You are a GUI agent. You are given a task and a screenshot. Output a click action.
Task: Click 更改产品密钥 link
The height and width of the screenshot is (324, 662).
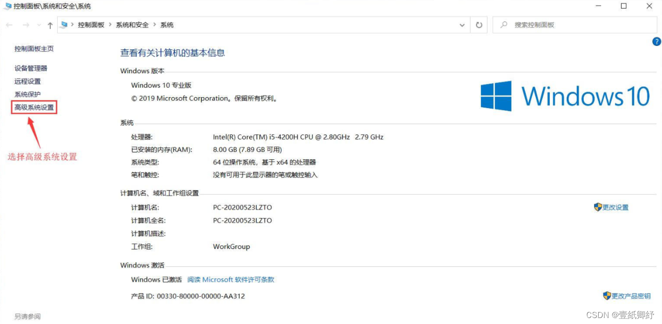coord(631,296)
